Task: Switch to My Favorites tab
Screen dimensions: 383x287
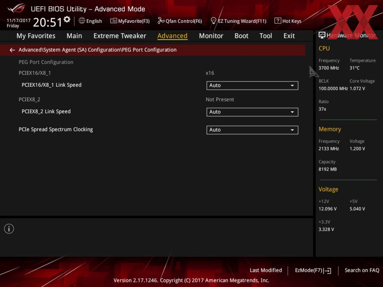Action: coord(36,36)
